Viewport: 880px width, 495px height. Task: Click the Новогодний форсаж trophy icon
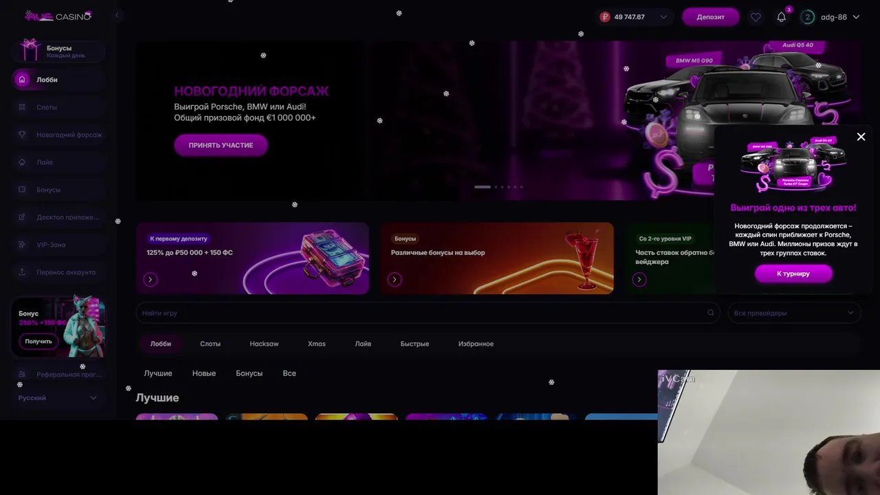(x=22, y=135)
